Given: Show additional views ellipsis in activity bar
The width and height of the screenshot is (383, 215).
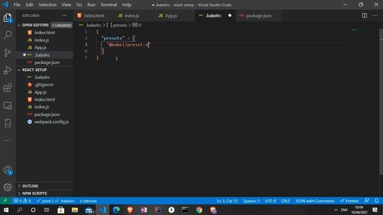Looking at the screenshot, I should [x=8, y=141].
